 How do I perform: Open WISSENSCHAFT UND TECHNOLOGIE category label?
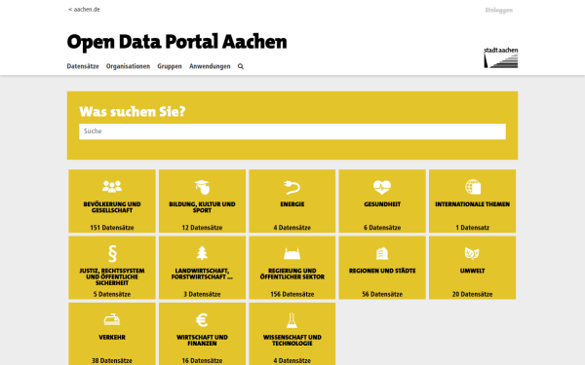(292, 341)
